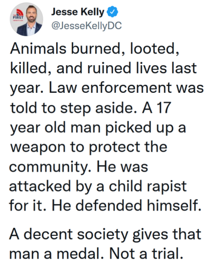The width and height of the screenshot is (212, 265).
Task: Select the word protect in the tweet
Action: tap(114, 148)
